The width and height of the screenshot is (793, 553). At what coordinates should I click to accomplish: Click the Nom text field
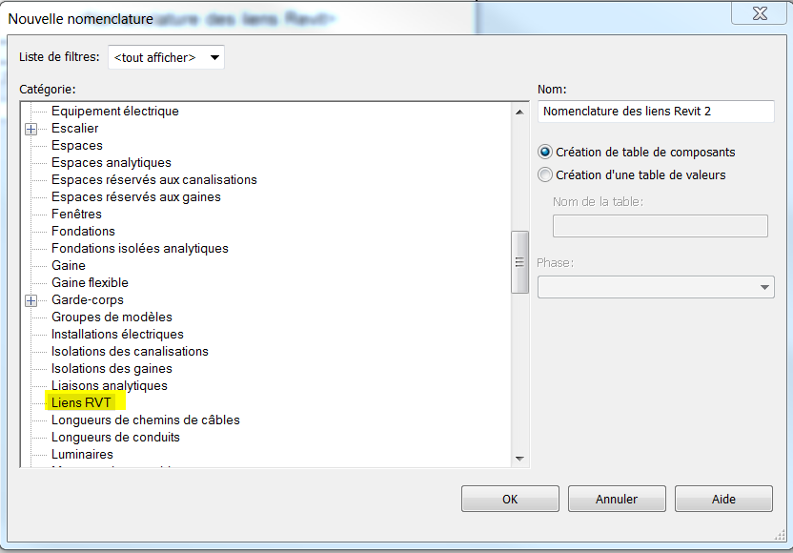pyautogui.click(x=656, y=112)
